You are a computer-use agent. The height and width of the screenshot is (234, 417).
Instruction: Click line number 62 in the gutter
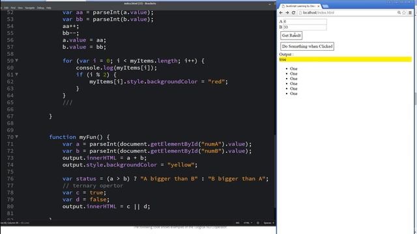[10, 81]
